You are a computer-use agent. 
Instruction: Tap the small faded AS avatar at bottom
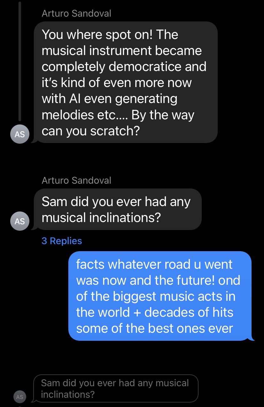20,397
